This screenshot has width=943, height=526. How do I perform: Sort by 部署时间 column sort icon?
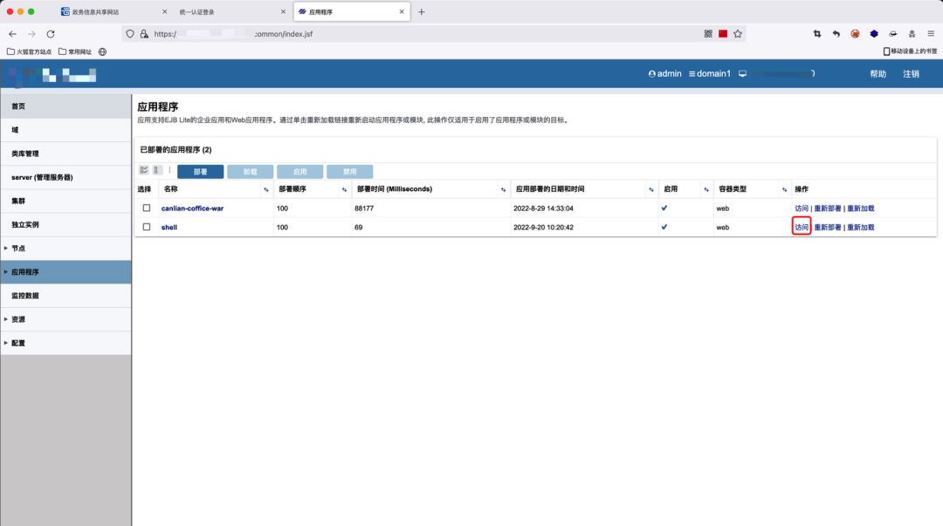click(504, 189)
